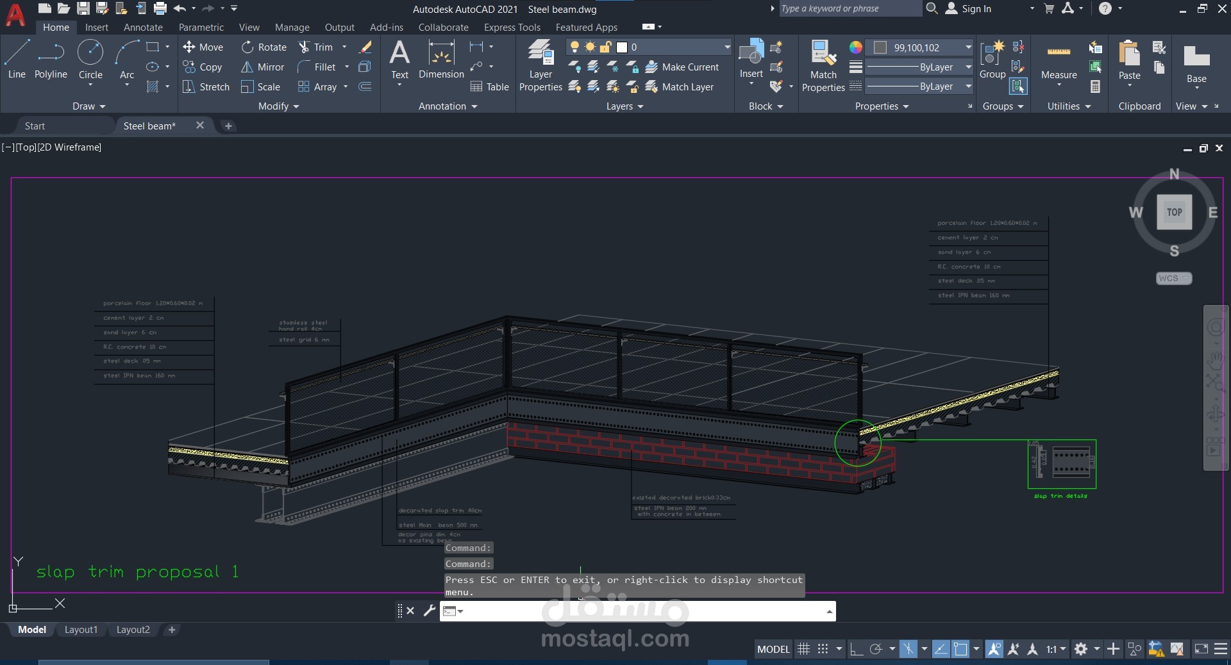Open the Layout1 tab
This screenshot has height=665, width=1231.
click(x=81, y=630)
